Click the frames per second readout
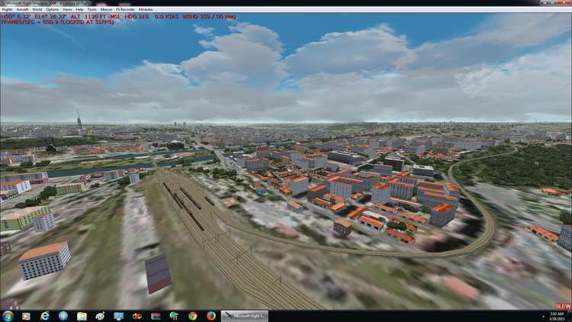Viewport: 572px width, 322px height. [x=57, y=22]
